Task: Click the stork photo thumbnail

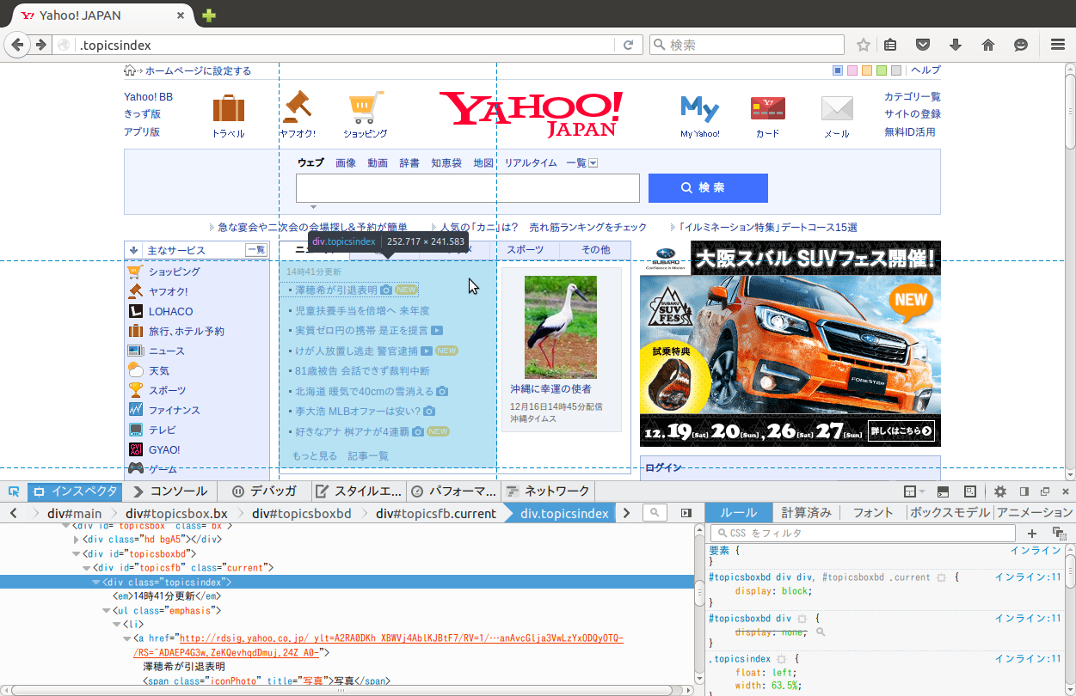Action: tap(561, 327)
